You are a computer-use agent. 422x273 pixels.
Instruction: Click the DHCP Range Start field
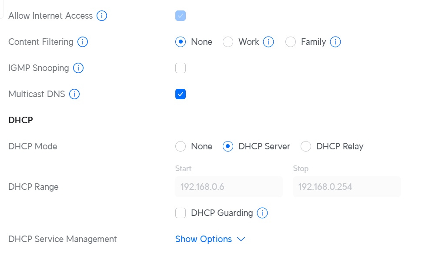(229, 187)
